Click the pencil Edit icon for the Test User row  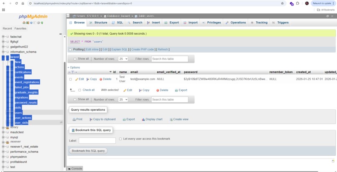click(x=77, y=79)
